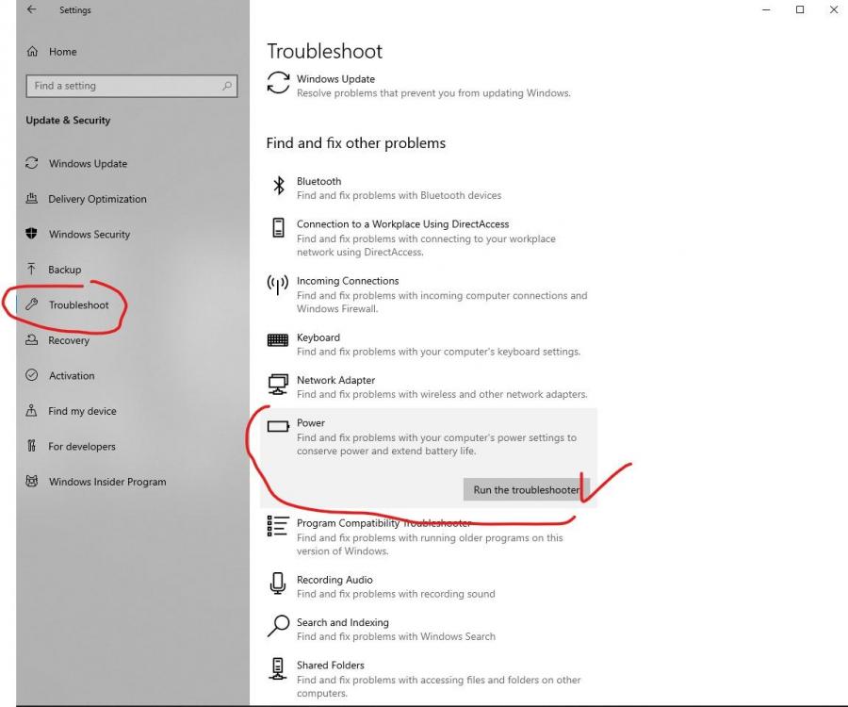Click the Search and Indexing magnifier icon
The image size is (848, 707).
pos(278,626)
